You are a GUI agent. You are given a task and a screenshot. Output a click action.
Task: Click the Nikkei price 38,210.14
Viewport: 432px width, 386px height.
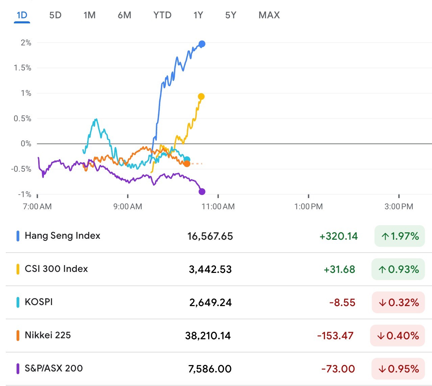pos(208,336)
